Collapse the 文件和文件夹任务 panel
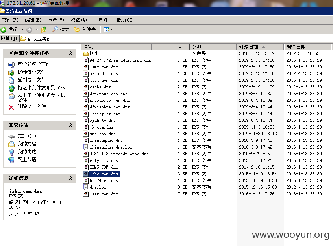The height and width of the screenshot is (246, 333). click(70, 53)
